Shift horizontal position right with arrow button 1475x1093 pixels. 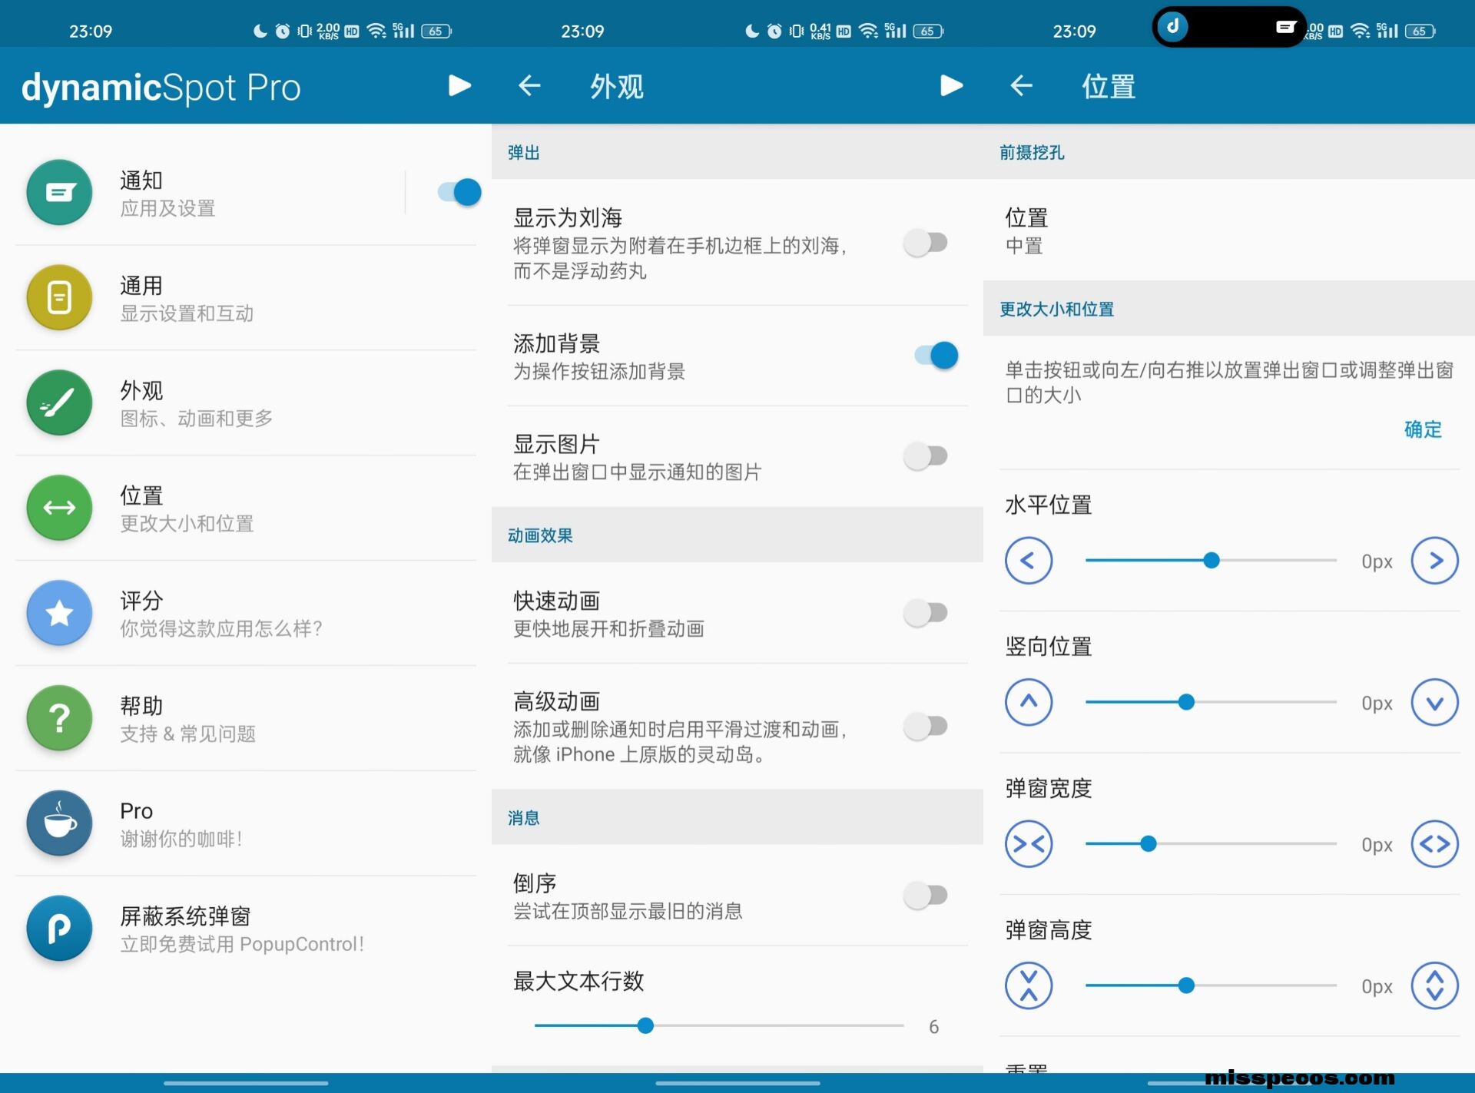1434,561
